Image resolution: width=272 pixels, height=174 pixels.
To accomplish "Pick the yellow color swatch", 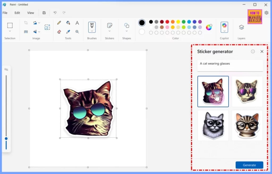I will pos(178,22).
